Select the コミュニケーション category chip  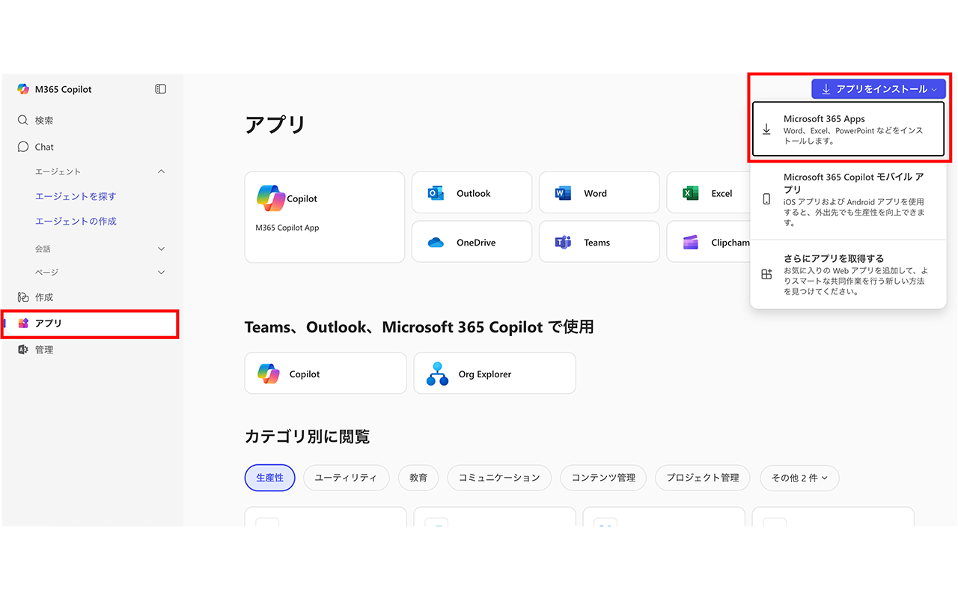click(x=499, y=478)
